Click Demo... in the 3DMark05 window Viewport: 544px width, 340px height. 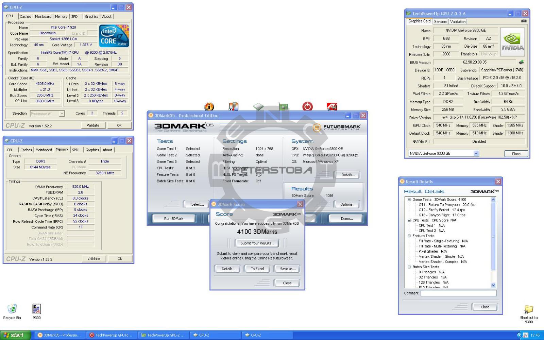(347, 219)
